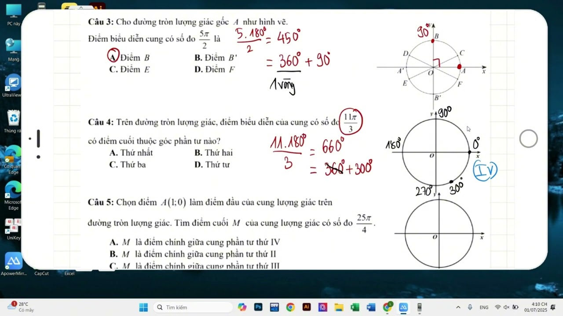563x316 pixels.
Task: Open Copilot from the taskbar
Action: 242,307
